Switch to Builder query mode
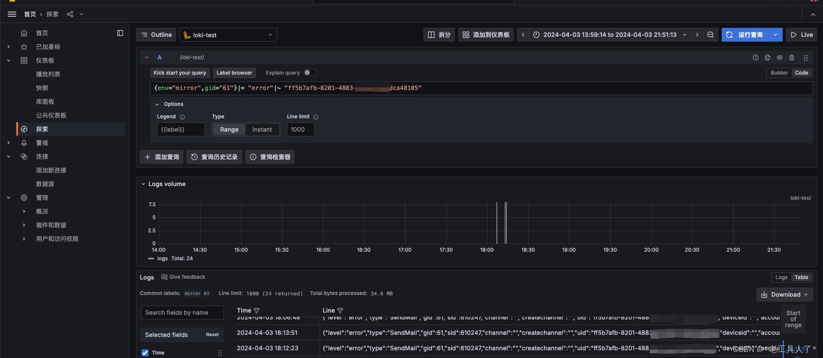823x358 pixels. coord(779,73)
